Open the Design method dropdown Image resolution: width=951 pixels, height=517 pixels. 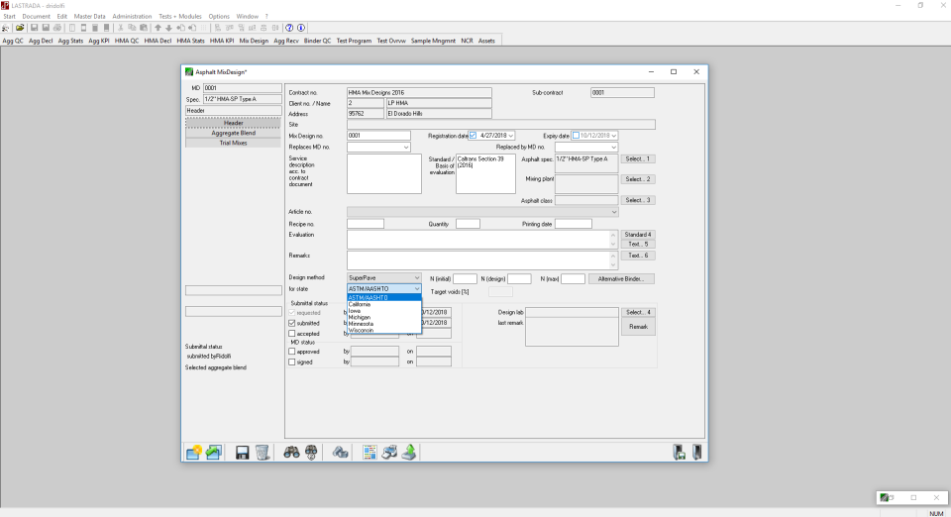416,279
